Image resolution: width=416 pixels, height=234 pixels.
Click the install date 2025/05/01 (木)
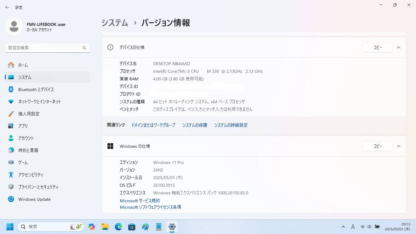tap(168, 178)
